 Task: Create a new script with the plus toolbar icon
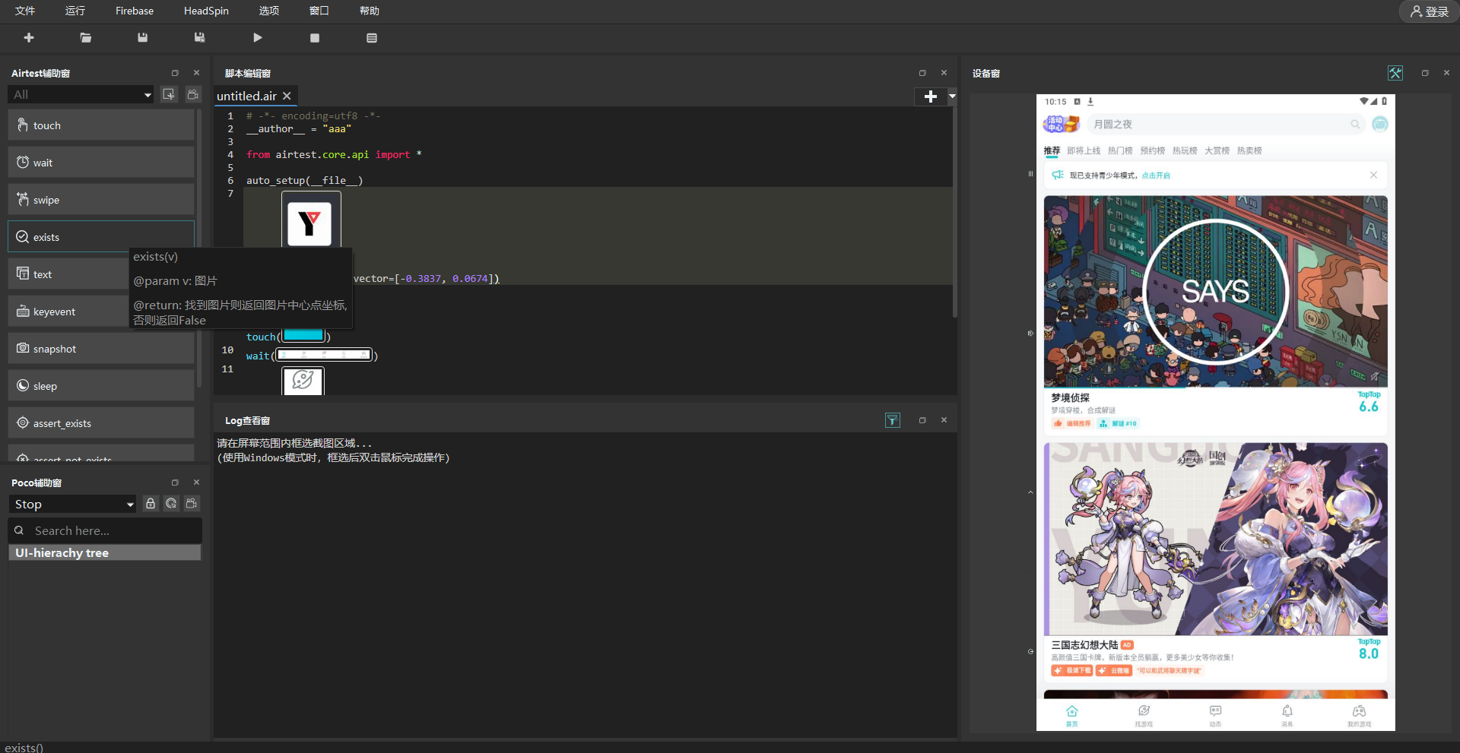click(x=29, y=38)
